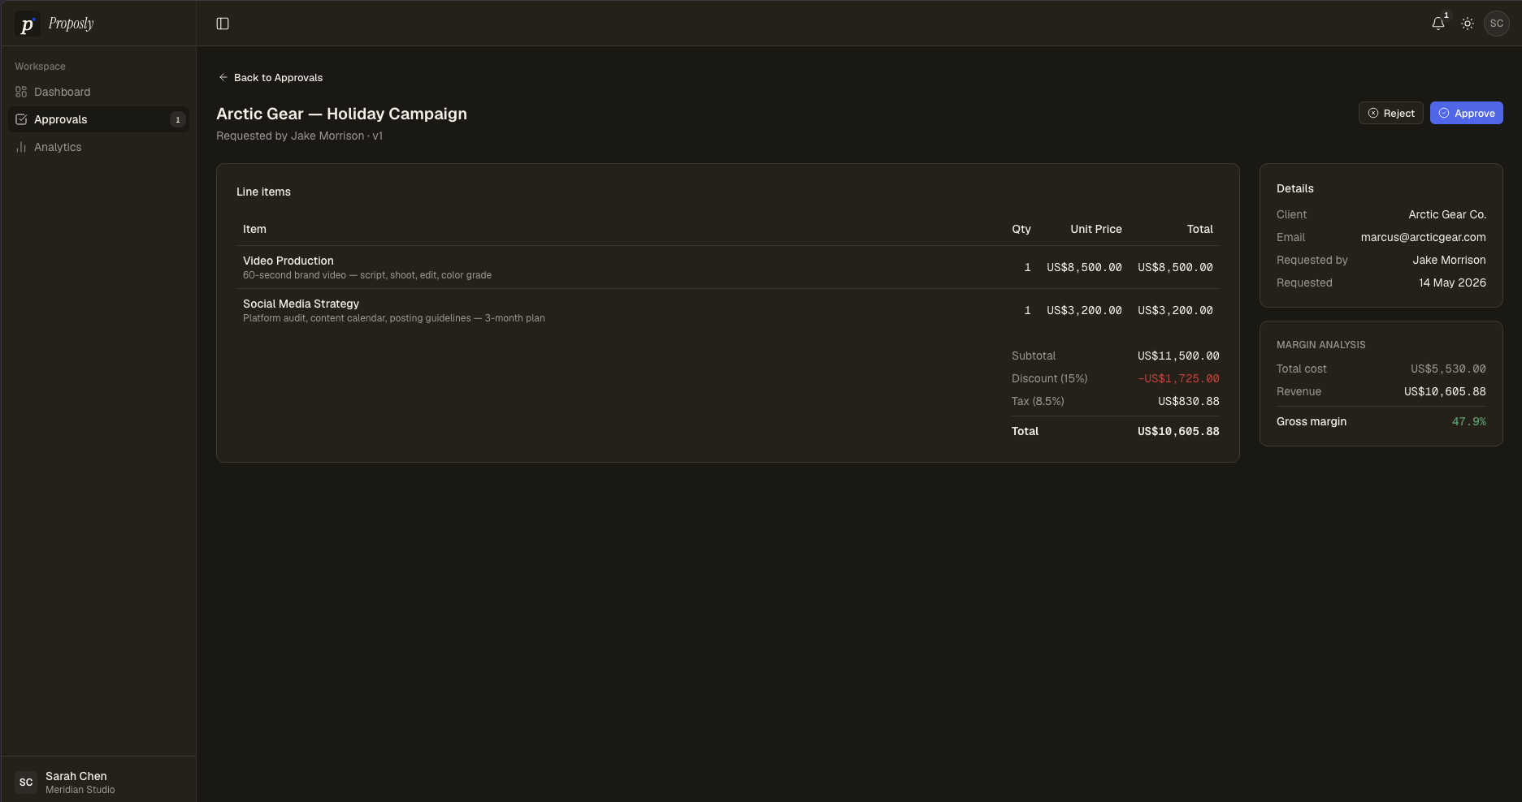Screen dimensions: 1522x802
Task: Click the Workspace sidebar label
Action: tap(40, 67)
